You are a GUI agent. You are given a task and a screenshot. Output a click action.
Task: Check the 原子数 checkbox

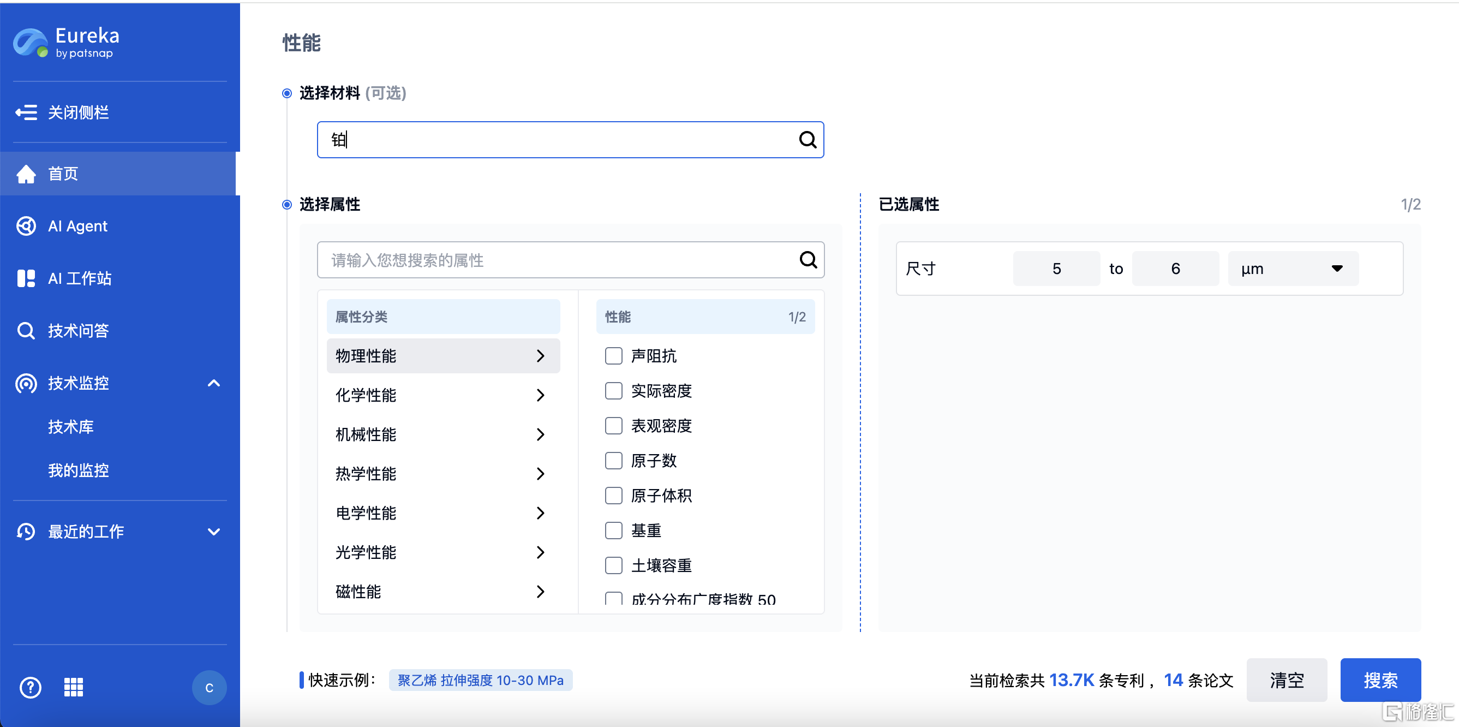click(x=613, y=461)
